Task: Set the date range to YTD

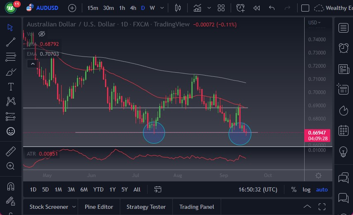Action: click(x=98, y=189)
